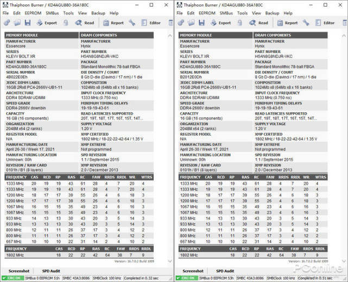Open the Help menu in the right window

[288, 14]
